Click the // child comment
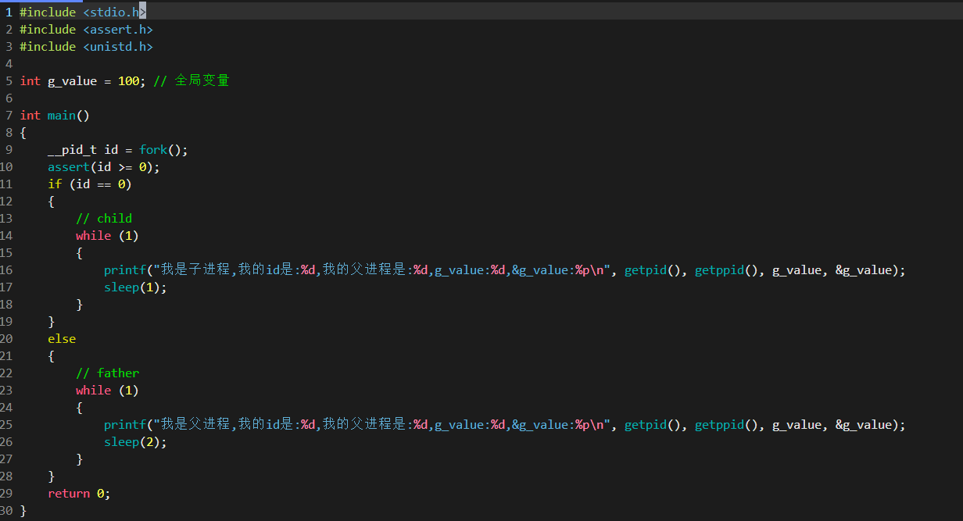The image size is (963, 521). [x=104, y=219]
